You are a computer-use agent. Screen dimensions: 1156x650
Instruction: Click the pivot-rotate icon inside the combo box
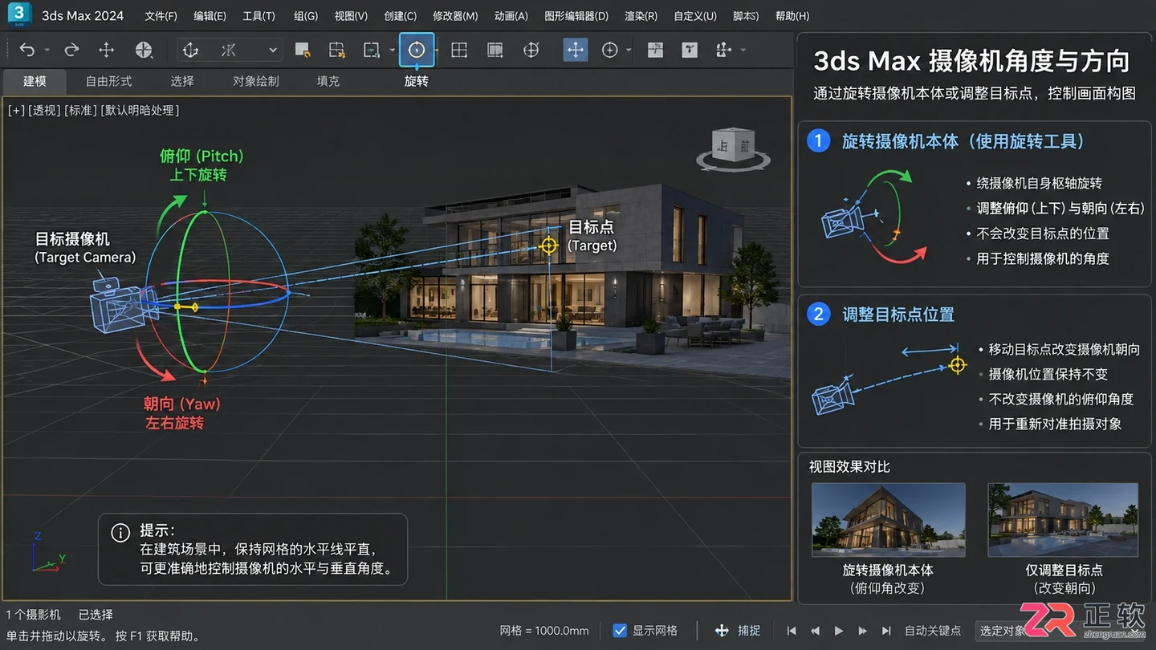point(190,50)
